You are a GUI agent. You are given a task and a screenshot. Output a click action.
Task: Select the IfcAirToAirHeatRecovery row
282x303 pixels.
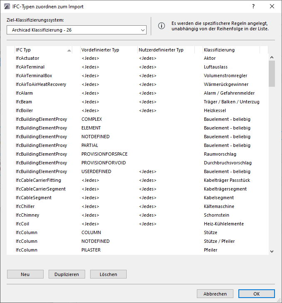[137, 84]
